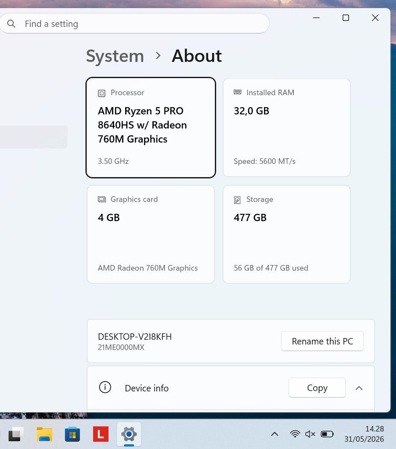
Task: Click the Installed RAM memory icon
Action: coord(238,92)
